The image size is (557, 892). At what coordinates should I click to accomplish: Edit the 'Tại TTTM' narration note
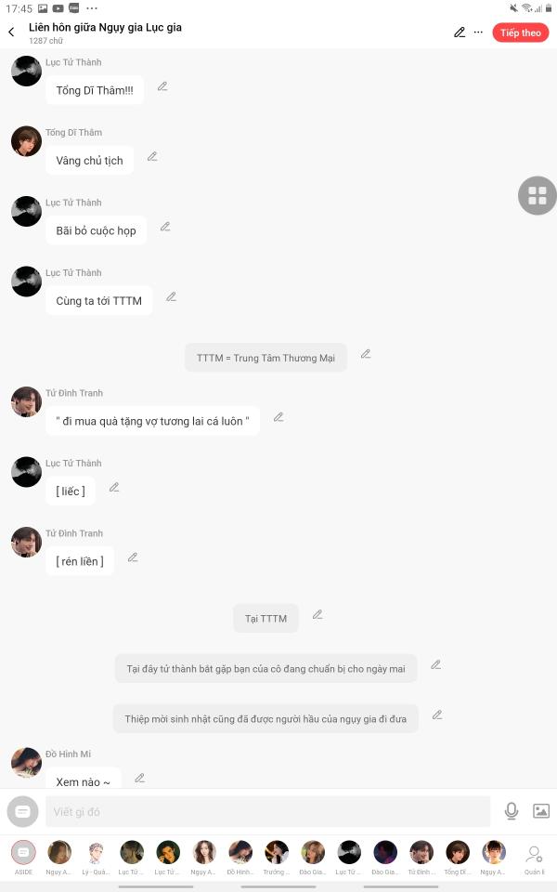tap(317, 614)
